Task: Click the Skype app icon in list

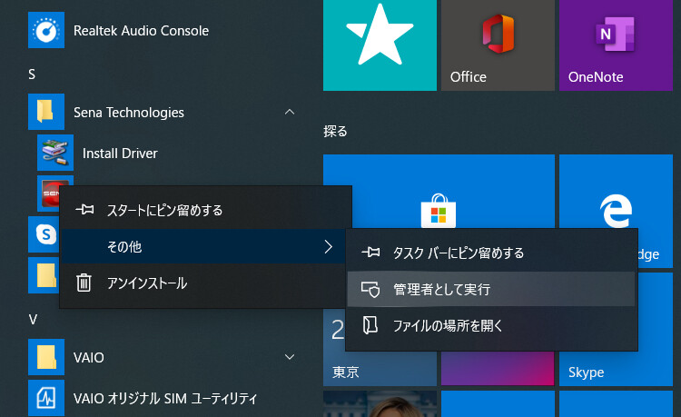Action: point(44,234)
